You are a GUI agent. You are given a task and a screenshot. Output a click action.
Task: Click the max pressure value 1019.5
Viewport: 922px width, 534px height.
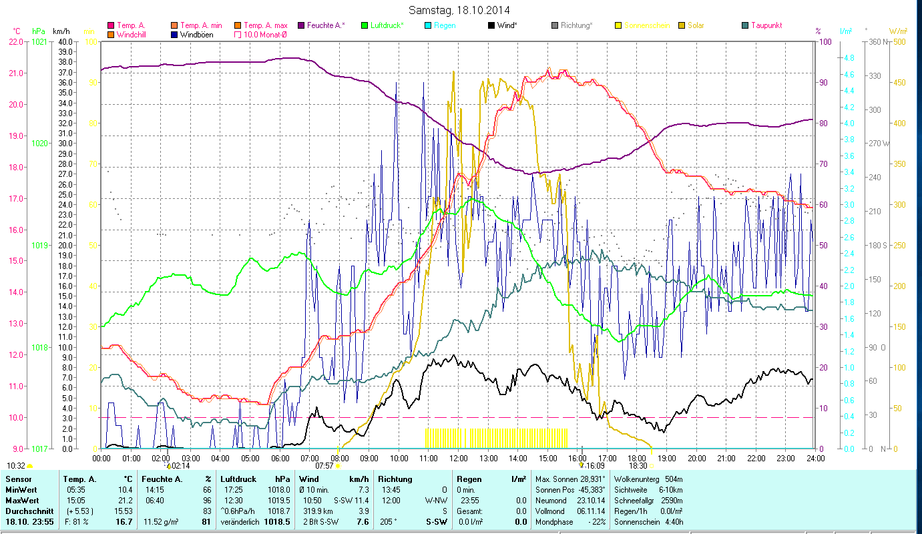click(x=279, y=501)
